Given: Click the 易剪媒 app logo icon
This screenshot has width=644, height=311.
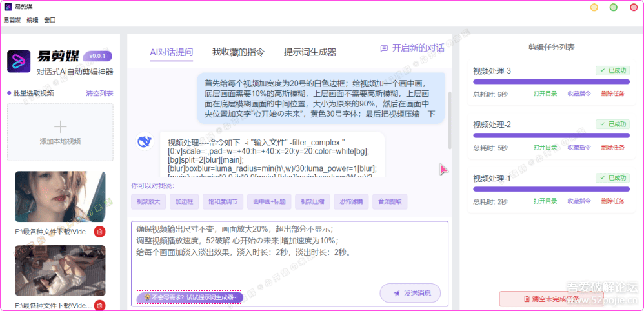Looking at the screenshot, I should 19,62.
